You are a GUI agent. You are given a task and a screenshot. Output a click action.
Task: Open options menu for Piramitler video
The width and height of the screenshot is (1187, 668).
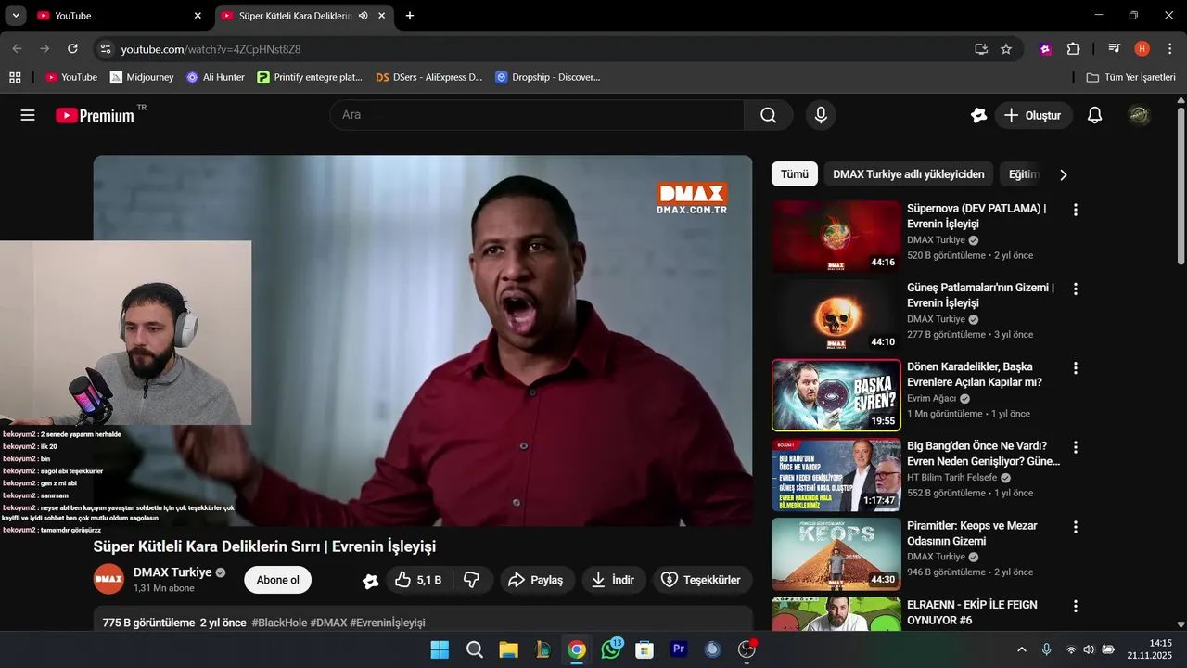click(x=1076, y=527)
